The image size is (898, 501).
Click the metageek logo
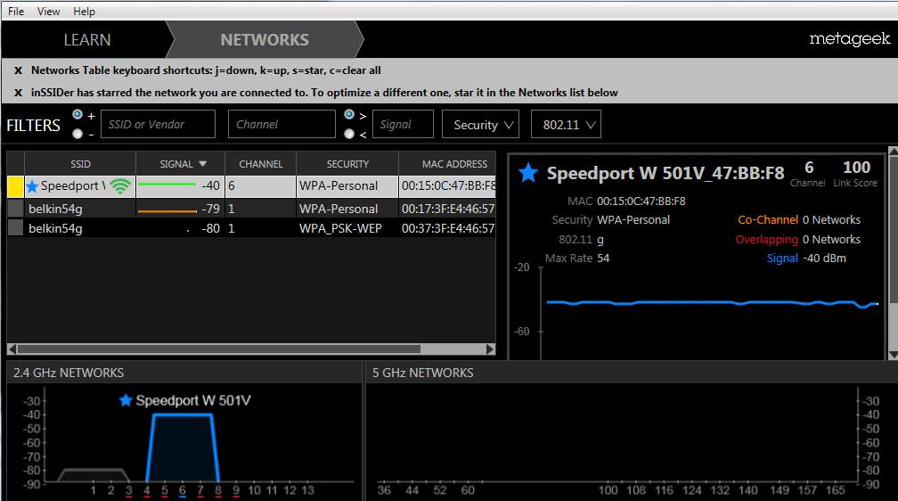click(x=849, y=39)
